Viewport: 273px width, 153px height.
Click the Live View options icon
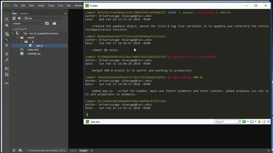point(7,34)
